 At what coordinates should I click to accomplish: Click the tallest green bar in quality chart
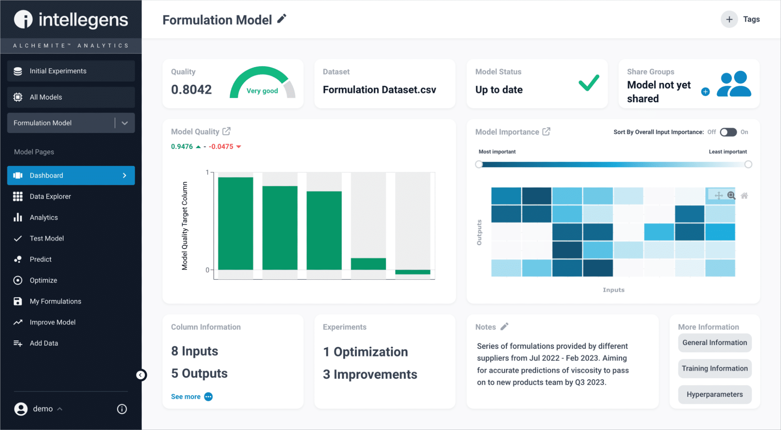[x=235, y=224]
